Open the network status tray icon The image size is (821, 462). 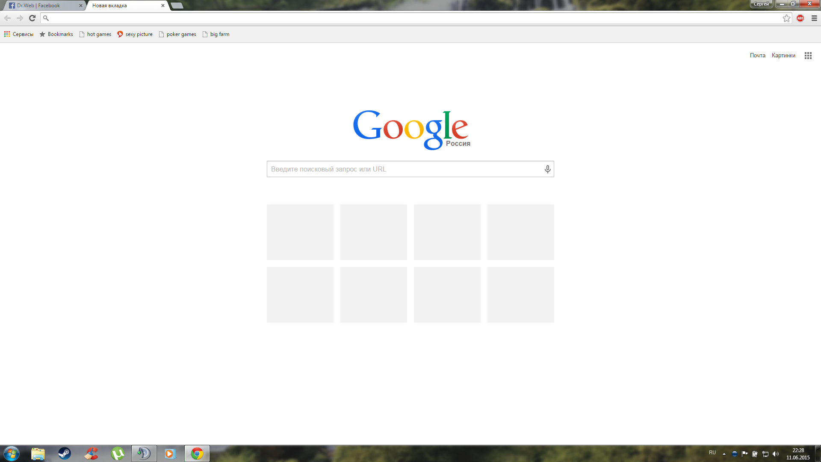click(765, 454)
